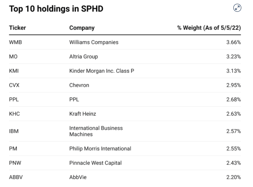Click Kinder Morgan Inc. Class P
This screenshot has width=253, height=187.
(x=102, y=71)
